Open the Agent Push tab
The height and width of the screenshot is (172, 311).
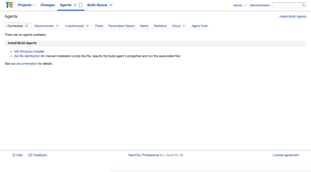pyautogui.click(x=199, y=26)
